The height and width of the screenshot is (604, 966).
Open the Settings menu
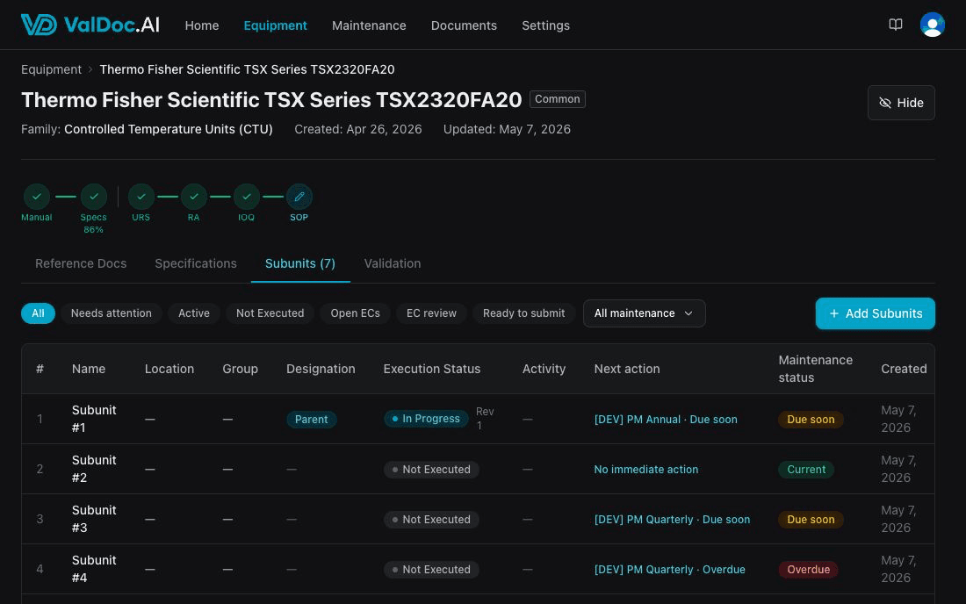point(545,25)
